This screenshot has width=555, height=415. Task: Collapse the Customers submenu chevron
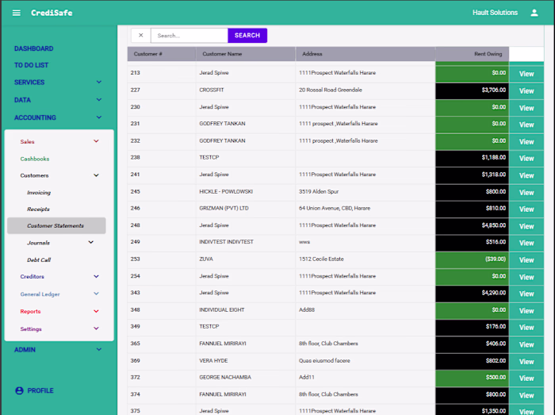tap(96, 175)
